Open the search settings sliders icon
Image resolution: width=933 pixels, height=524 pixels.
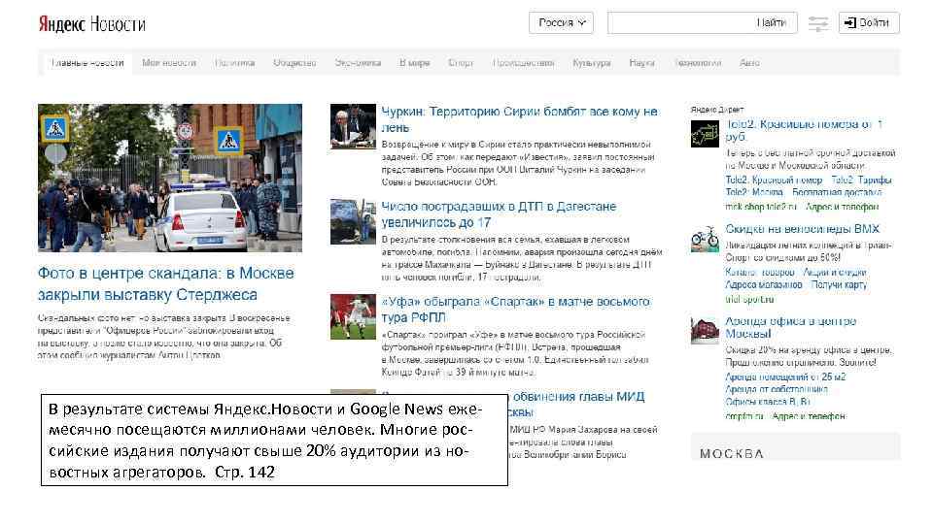[818, 23]
